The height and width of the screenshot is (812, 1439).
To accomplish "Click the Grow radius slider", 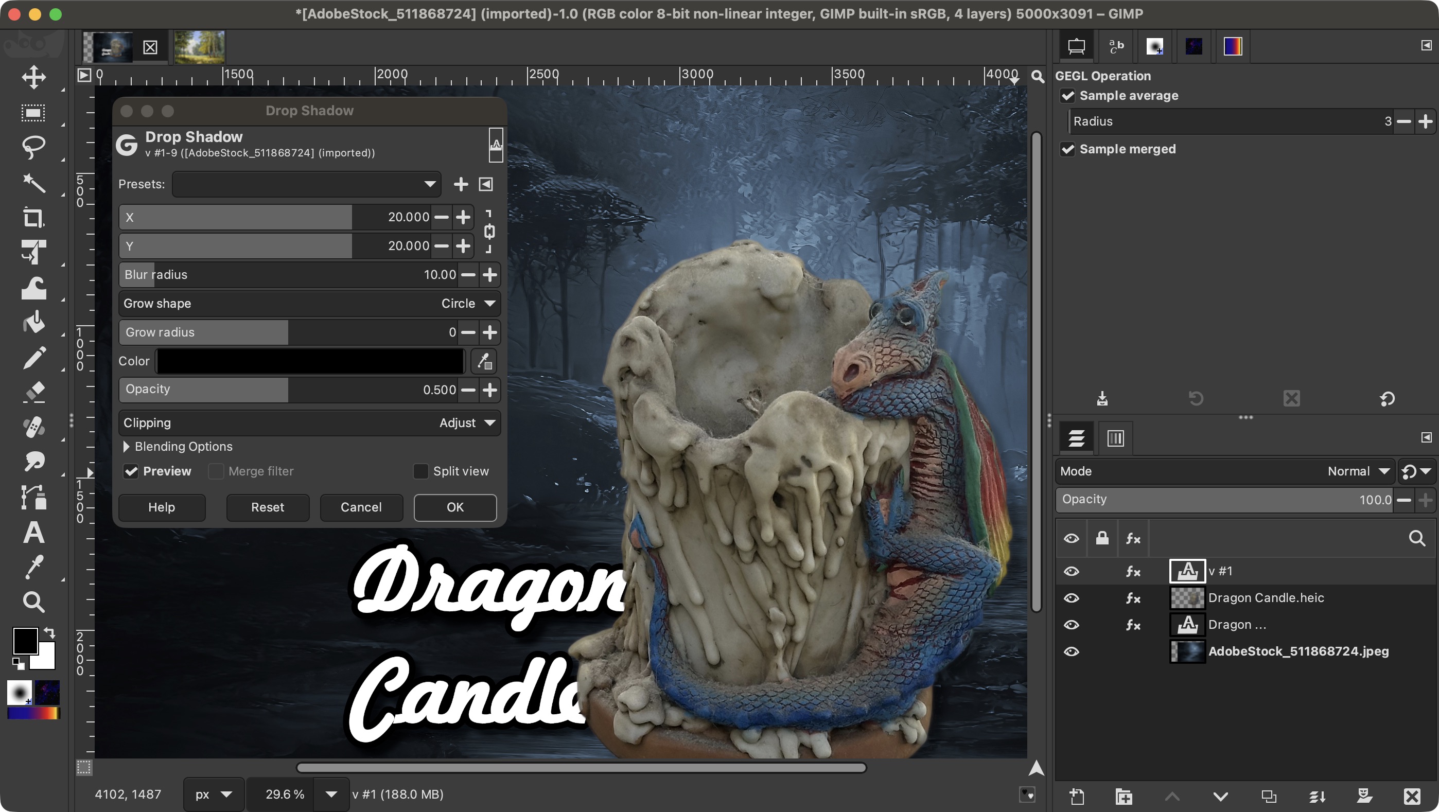I will tap(287, 332).
